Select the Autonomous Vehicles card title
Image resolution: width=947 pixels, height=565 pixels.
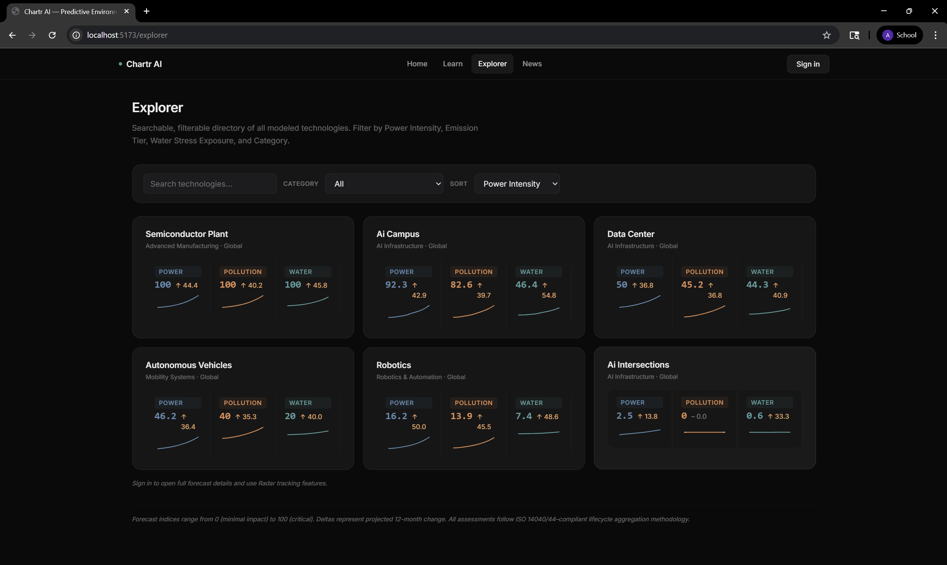(x=189, y=365)
